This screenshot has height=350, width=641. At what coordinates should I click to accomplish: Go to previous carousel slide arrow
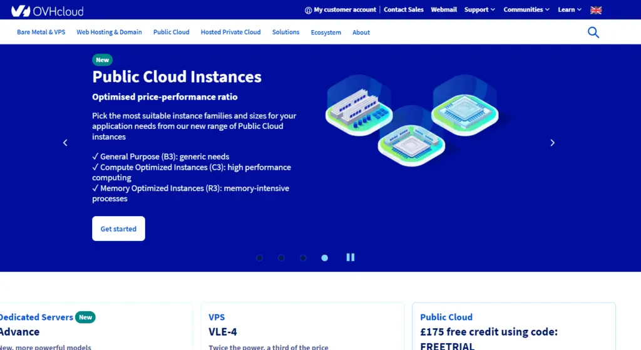(65, 143)
